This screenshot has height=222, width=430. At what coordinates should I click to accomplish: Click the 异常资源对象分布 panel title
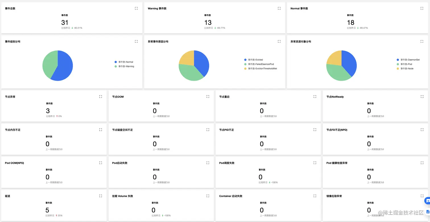pyautogui.click(x=301, y=42)
